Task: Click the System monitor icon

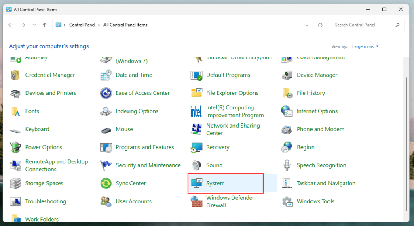Action: click(197, 183)
